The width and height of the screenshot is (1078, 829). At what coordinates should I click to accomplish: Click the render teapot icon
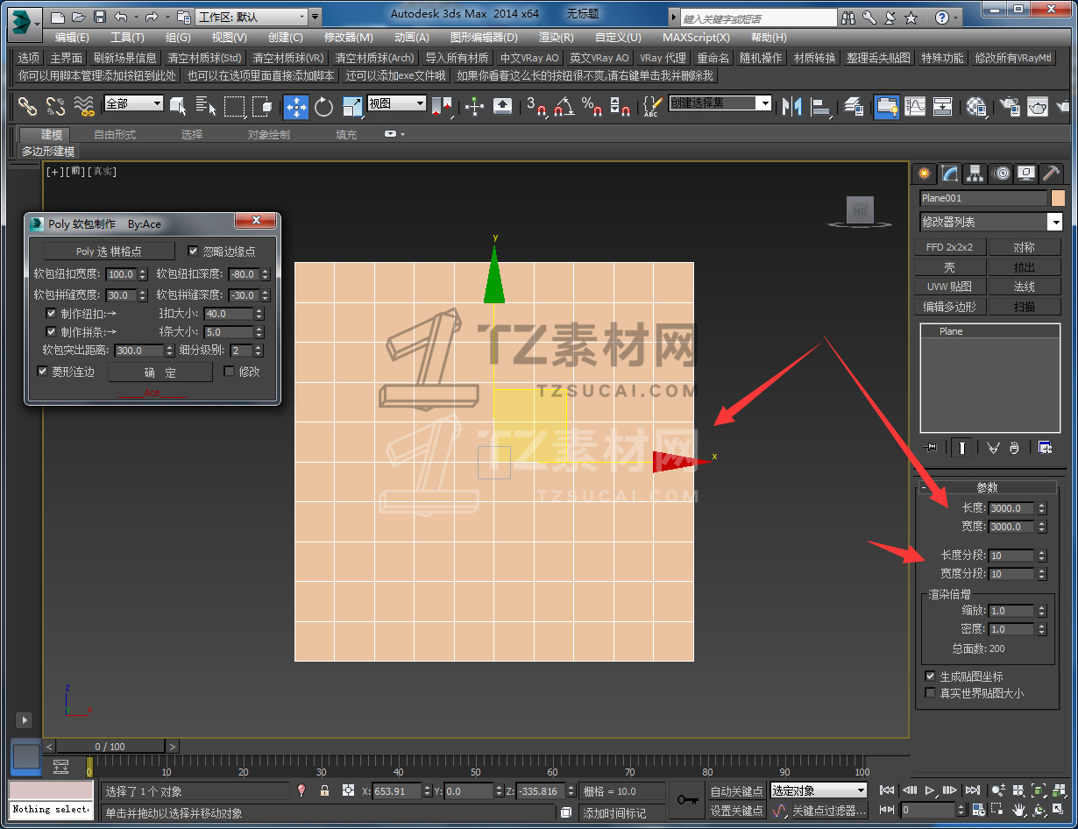click(x=1037, y=107)
